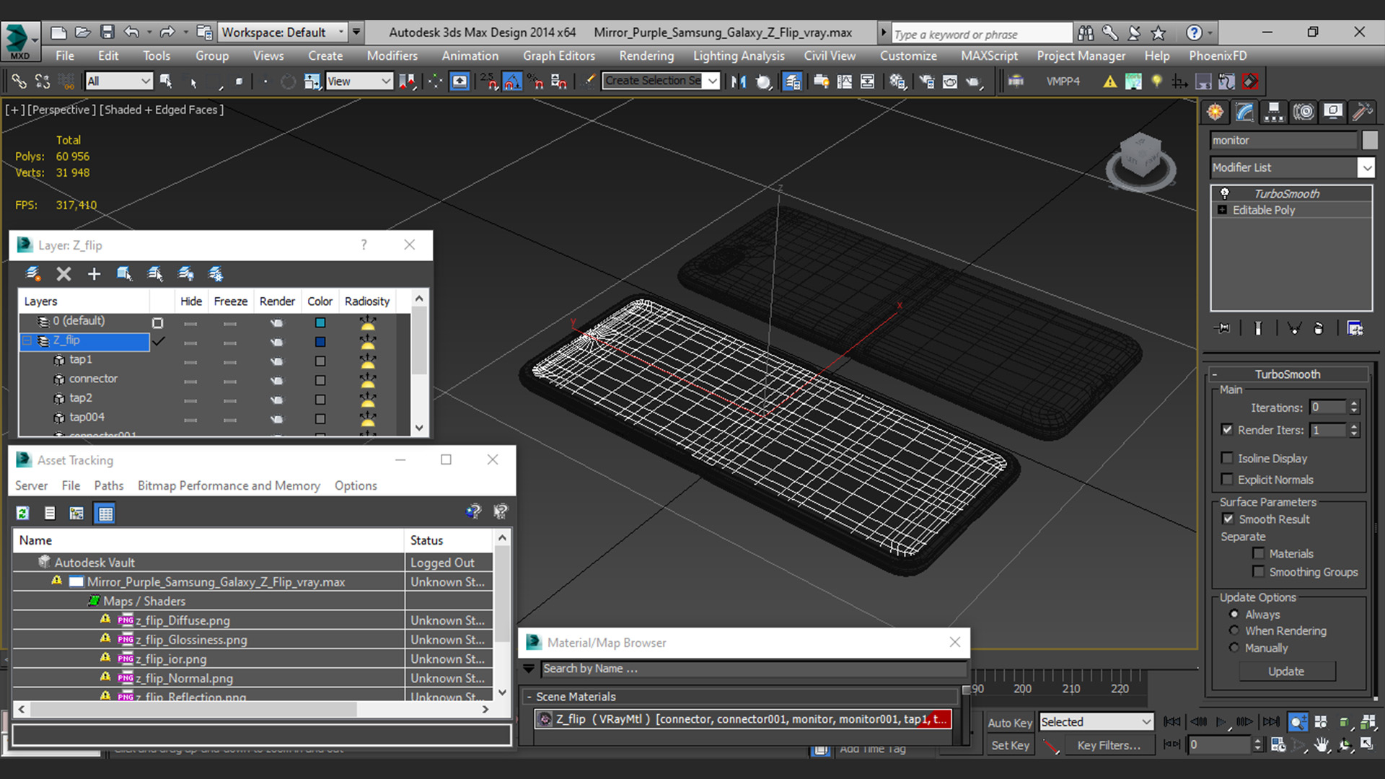Toggle Smooth Result checkbox

click(x=1228, y=519)
